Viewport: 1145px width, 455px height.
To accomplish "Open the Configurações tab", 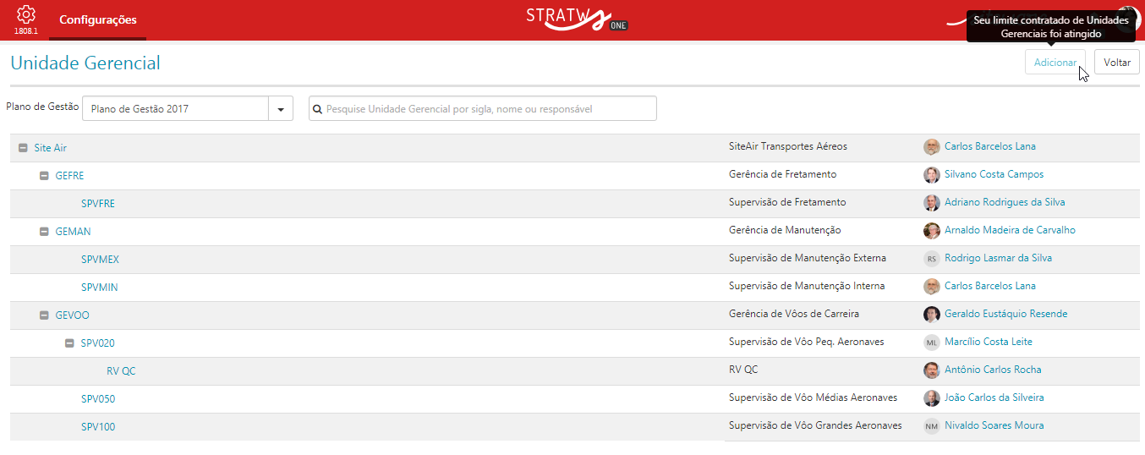I will coord(98,19).
